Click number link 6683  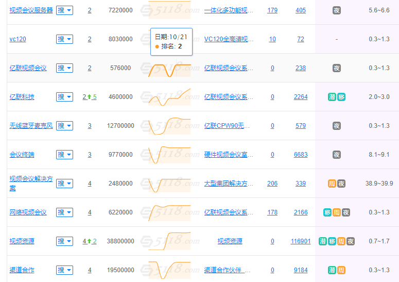click(301, 155)
